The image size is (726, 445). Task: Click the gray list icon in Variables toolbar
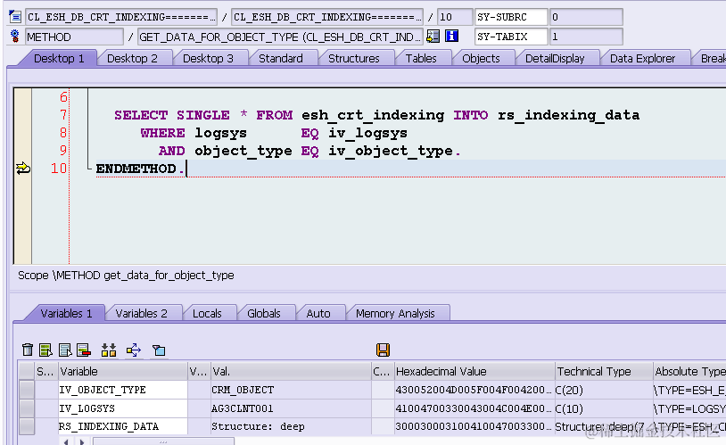pos(65,350)
